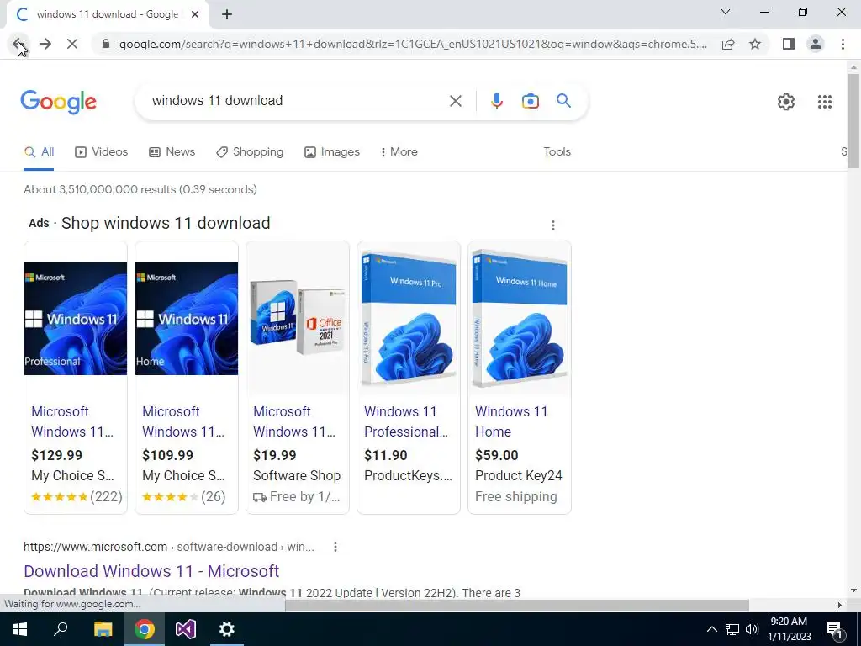Switch to the Videos tab
The height and width of the screenshot is (646, 861).
102,152
